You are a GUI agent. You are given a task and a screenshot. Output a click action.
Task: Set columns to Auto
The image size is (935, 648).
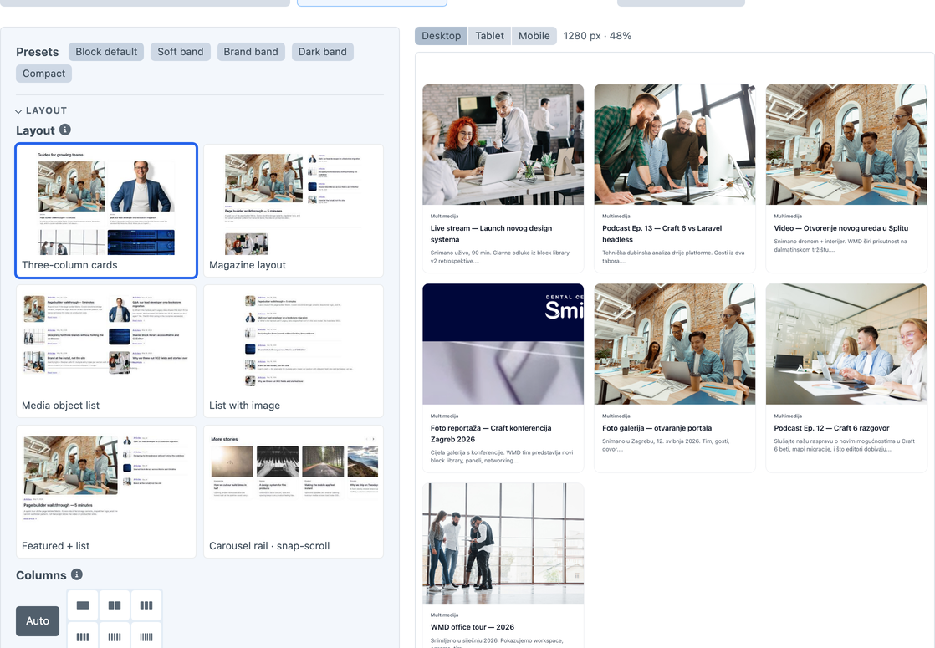coord(38,620)
